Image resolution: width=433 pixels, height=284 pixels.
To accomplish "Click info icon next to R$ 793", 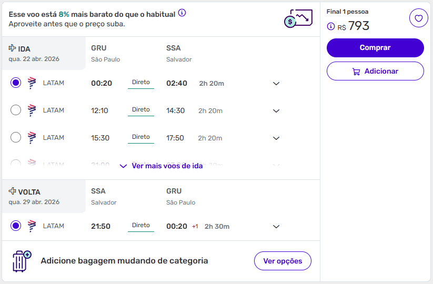I will (331, 26).
